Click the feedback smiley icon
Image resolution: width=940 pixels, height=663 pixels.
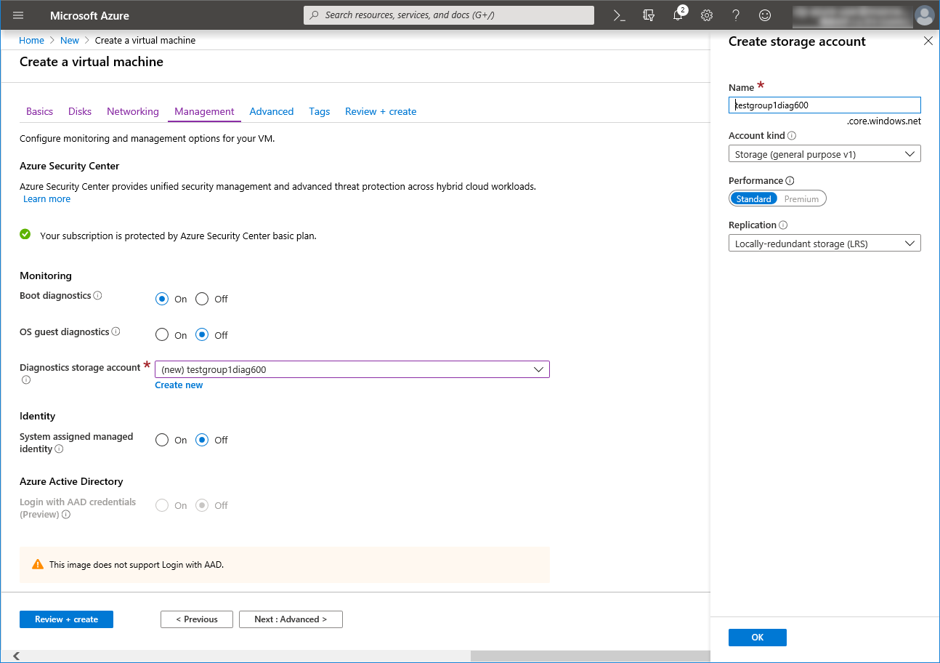[764, 15]
